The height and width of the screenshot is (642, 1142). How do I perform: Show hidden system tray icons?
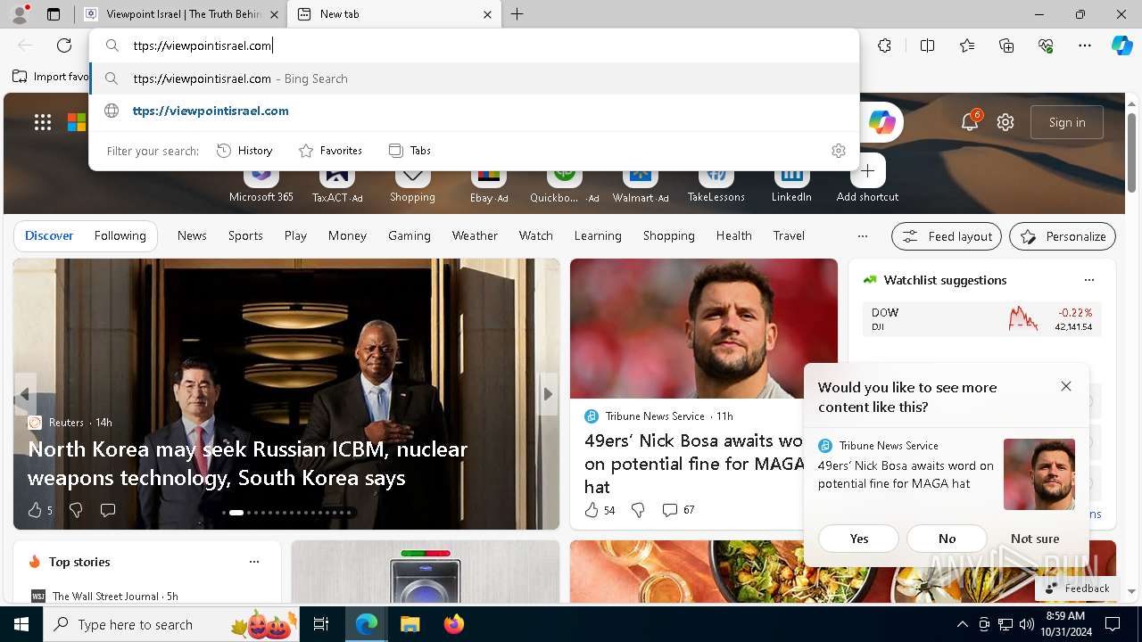[962, 624]
